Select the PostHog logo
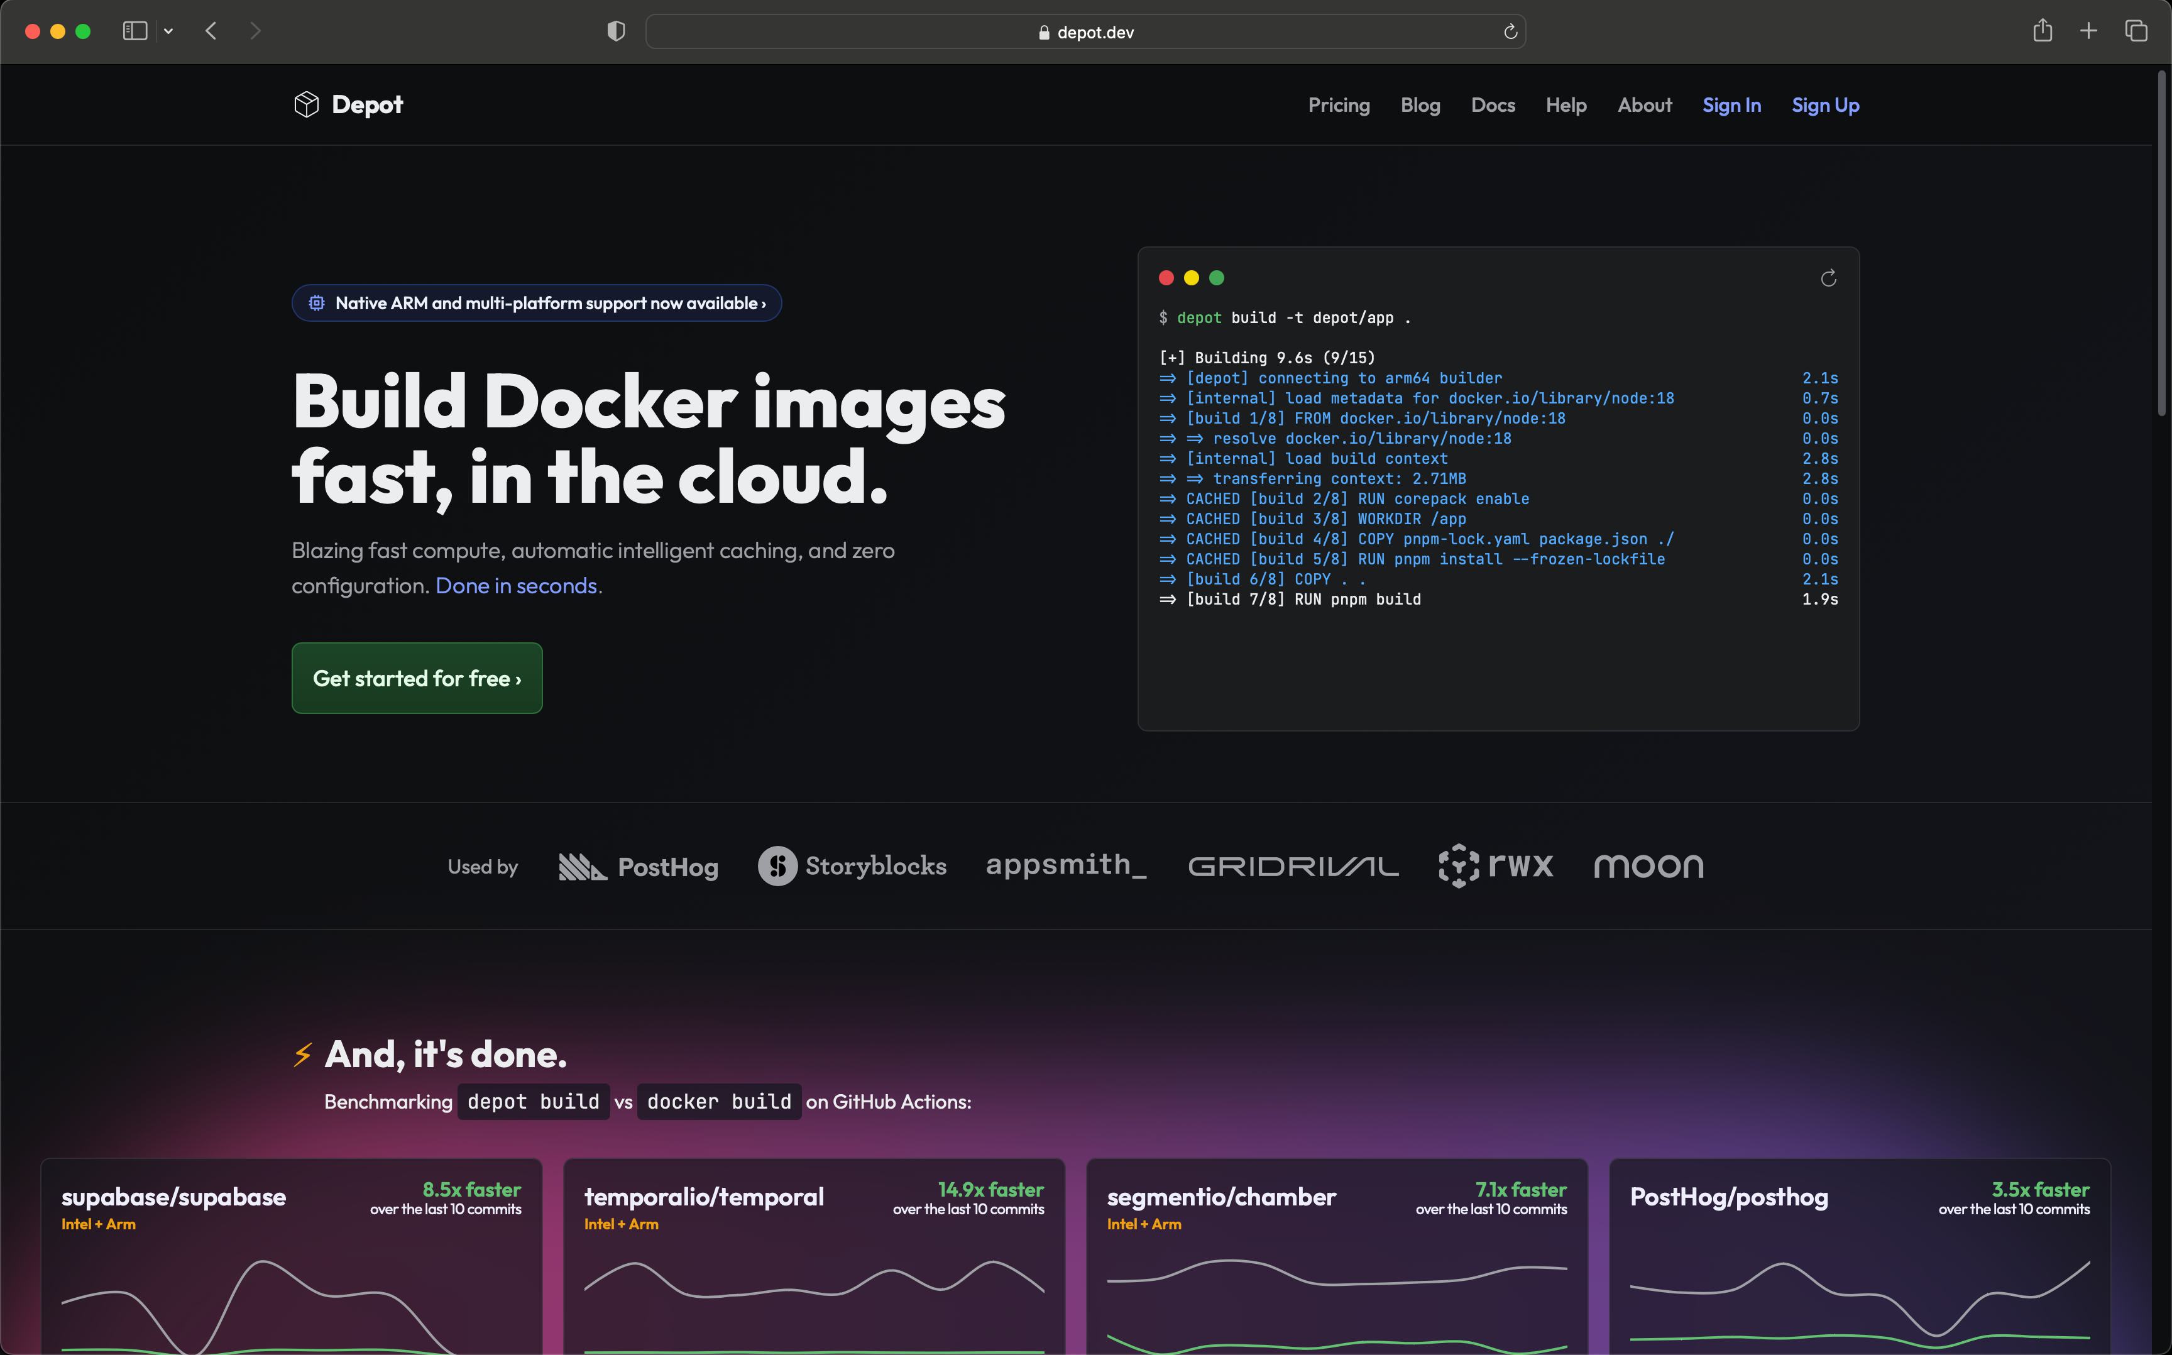 coord(637,865)
